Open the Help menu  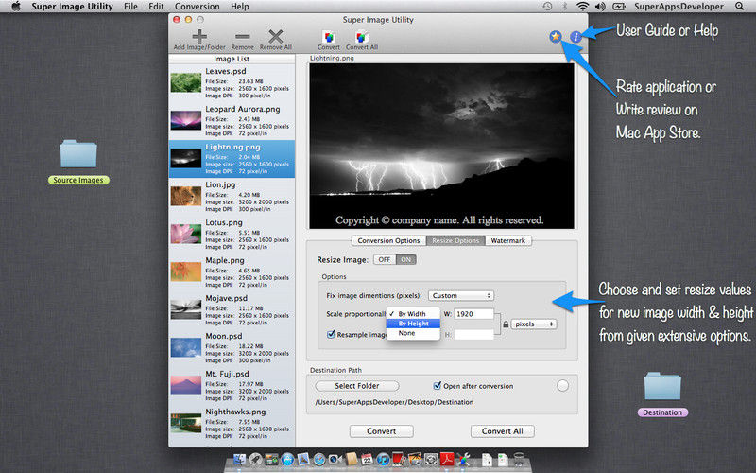point(240,7)
